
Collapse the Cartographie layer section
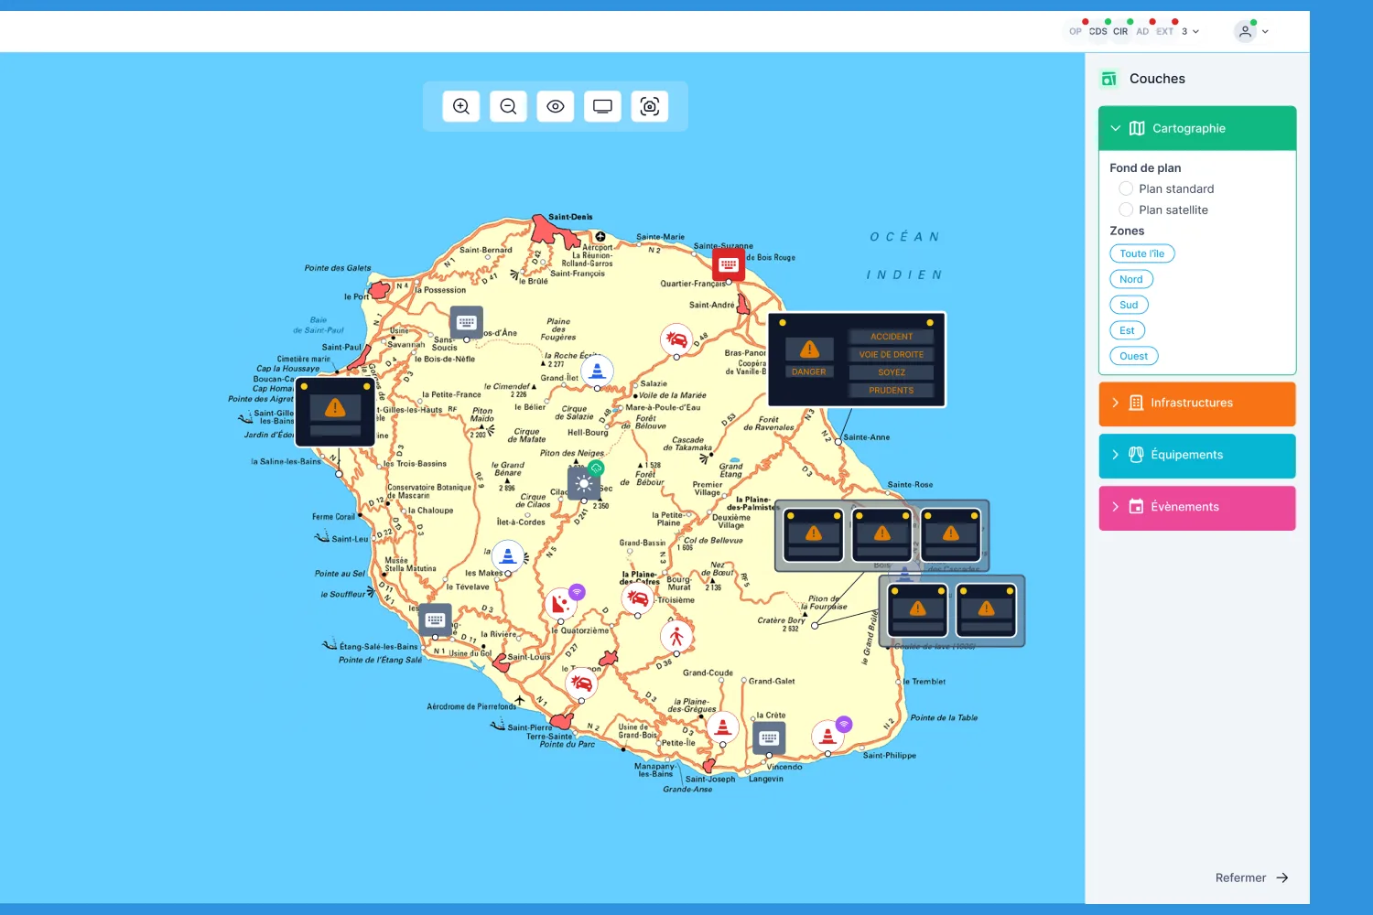point(1197,128)
